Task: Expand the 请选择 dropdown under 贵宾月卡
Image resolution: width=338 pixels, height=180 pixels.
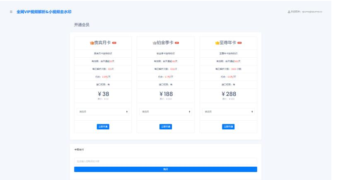Action: point(103,112)
